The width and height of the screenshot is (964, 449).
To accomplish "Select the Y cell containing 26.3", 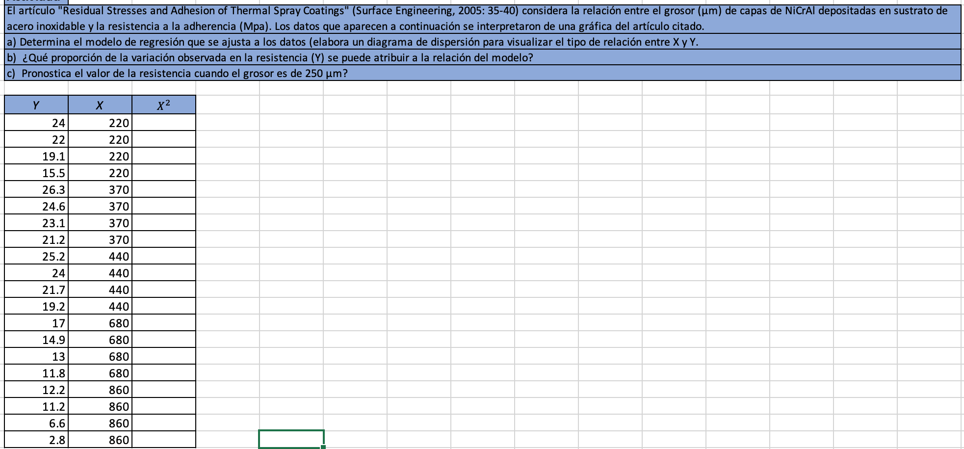I will 36,189.
